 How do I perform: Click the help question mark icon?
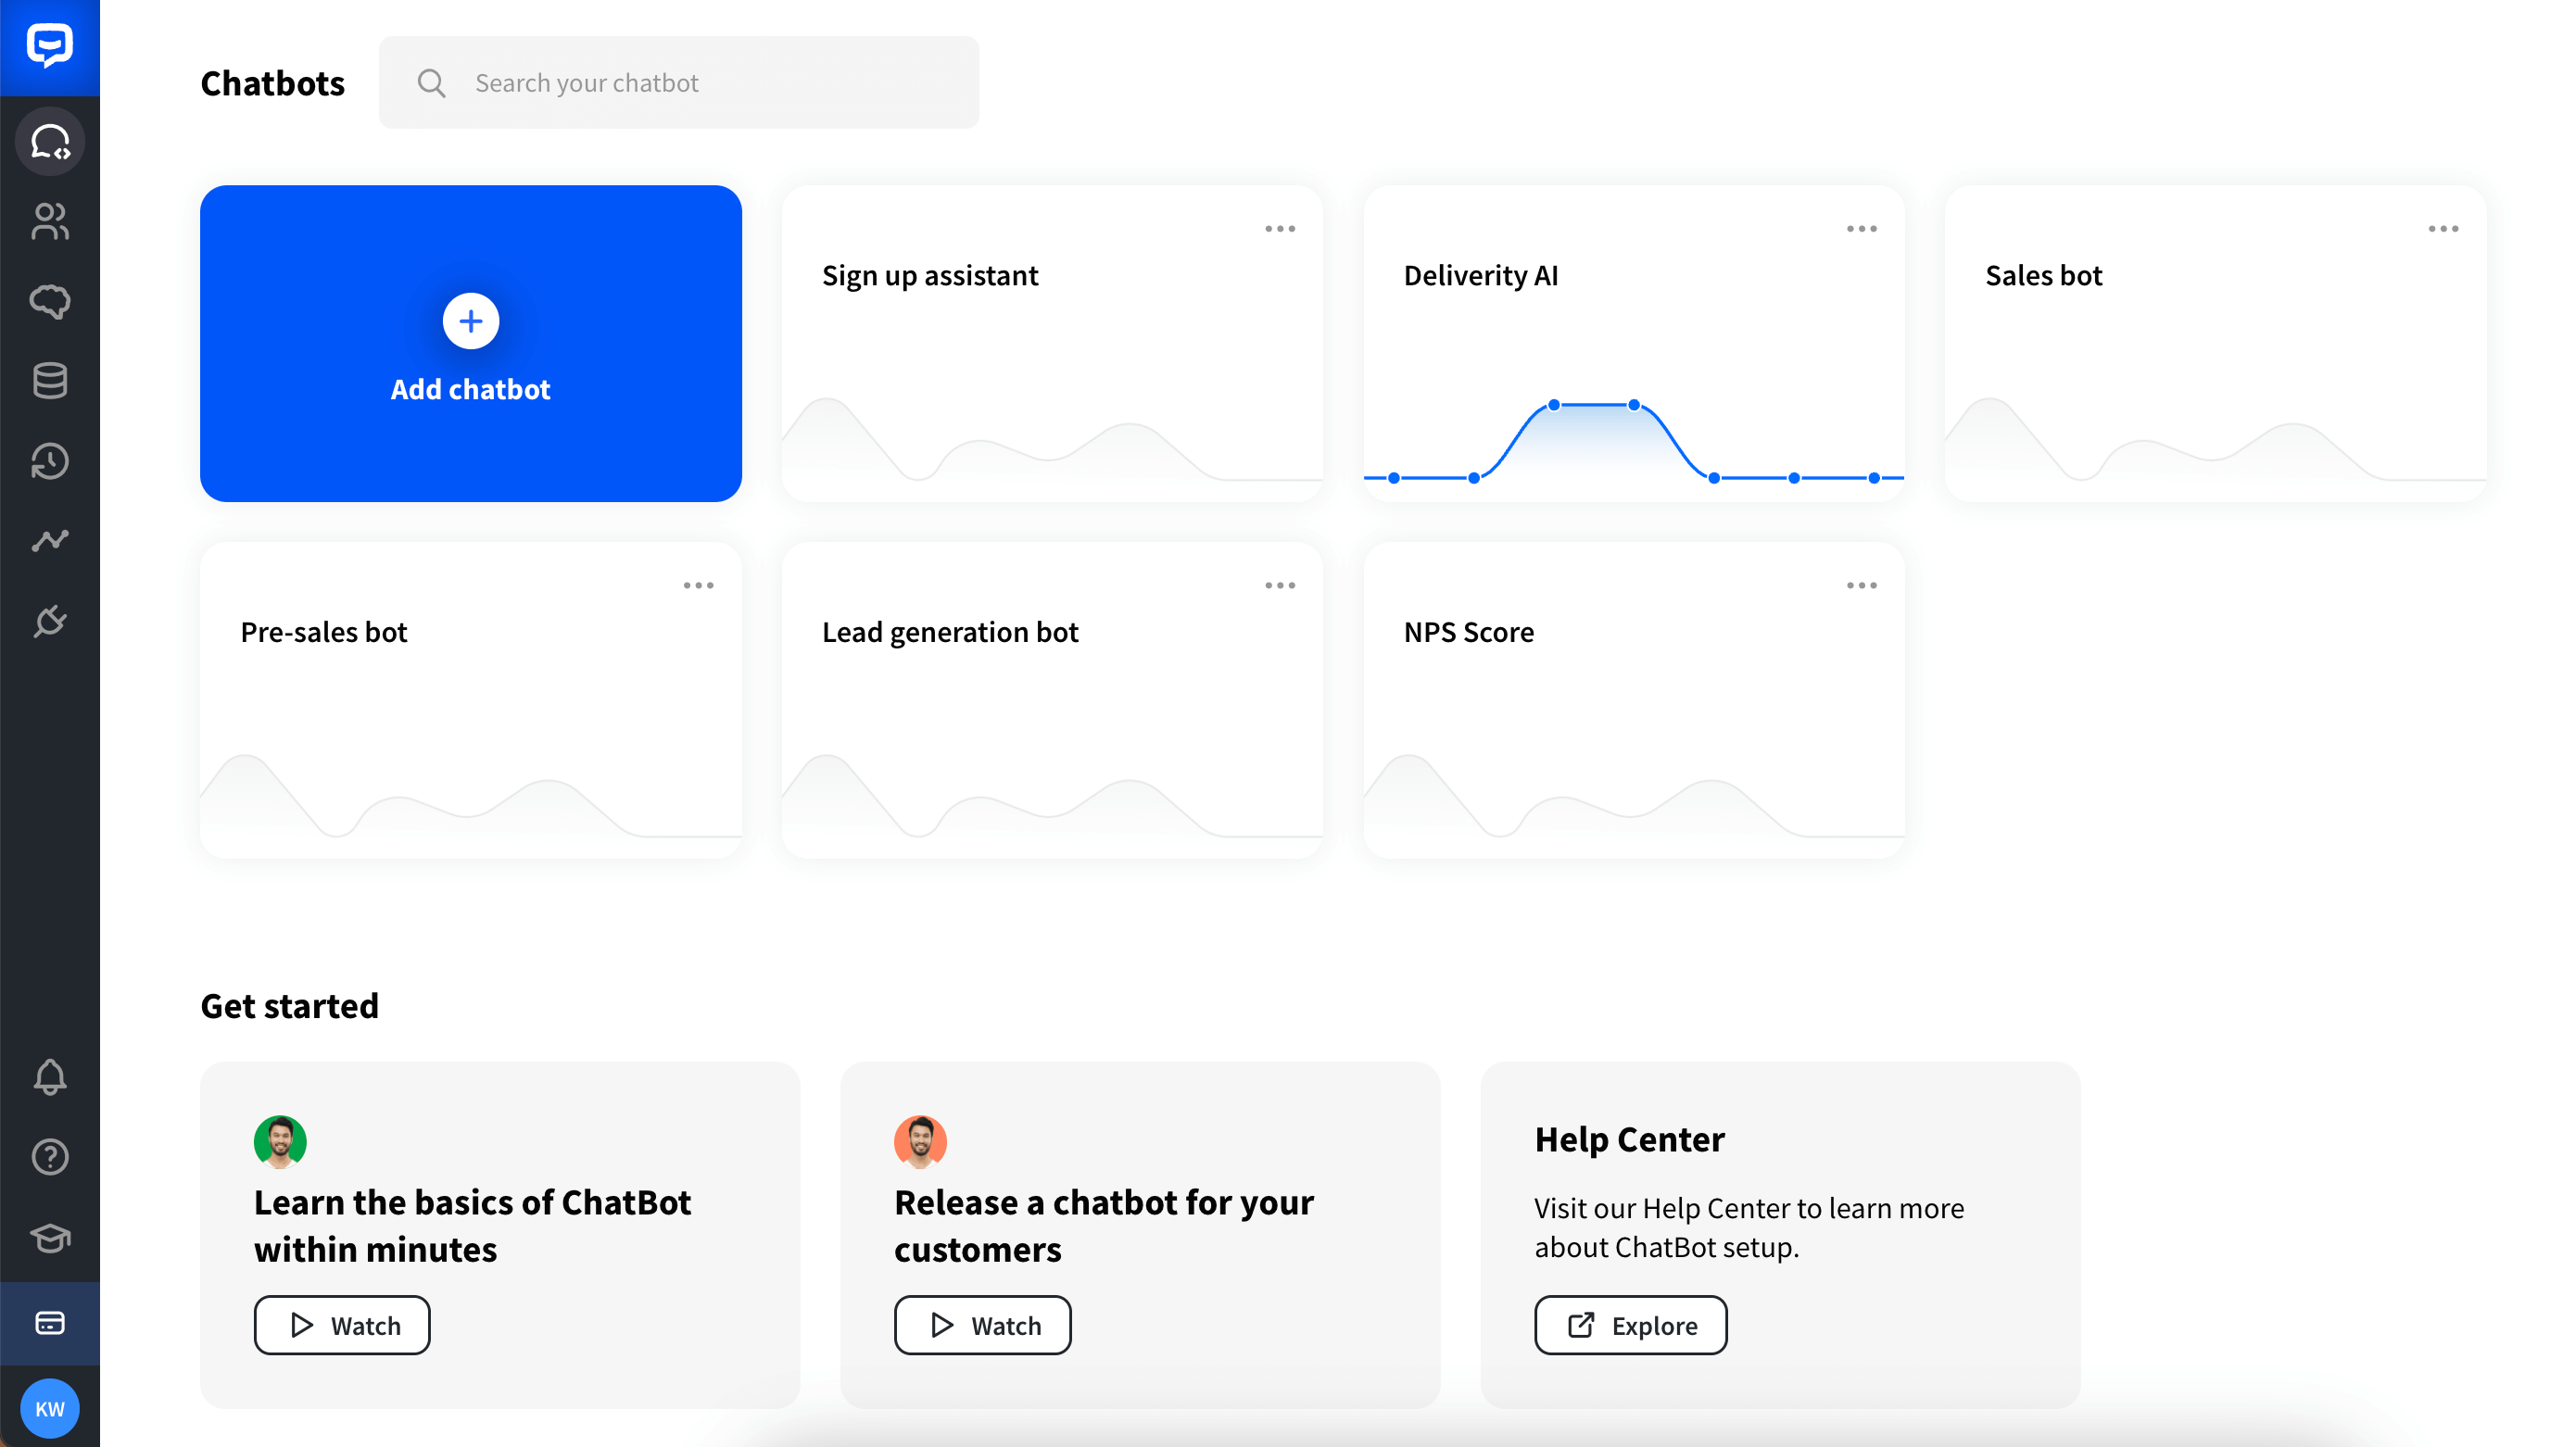pyautogui.click(x=48, y=1157)
